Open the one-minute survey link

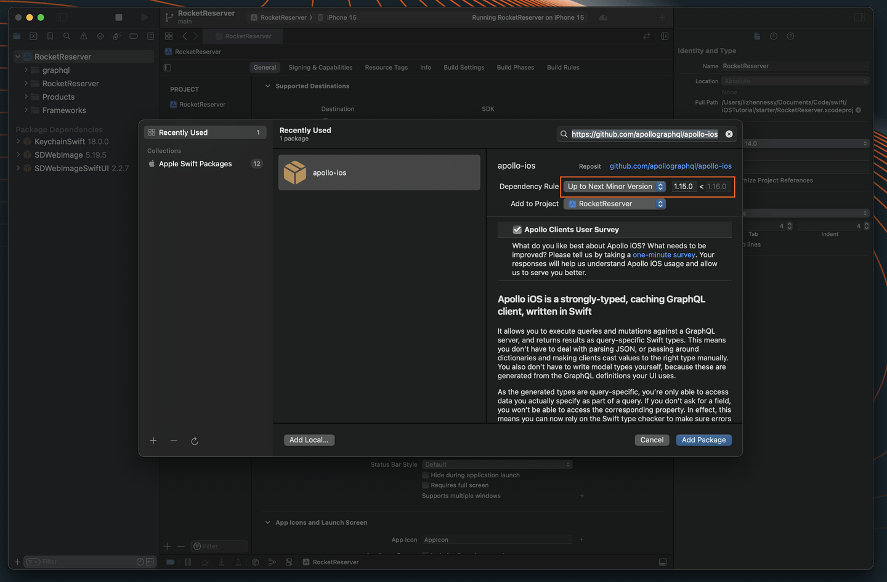tap(663, 255)
